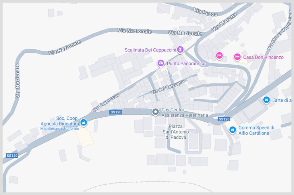
Task: Click the SS120 road shield near Via Cappuccini
Action: click(x=116, y=112)
